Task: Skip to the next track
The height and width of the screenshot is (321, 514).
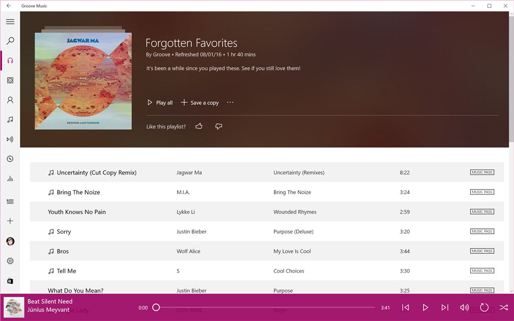Action: click(x=445, y=307)
